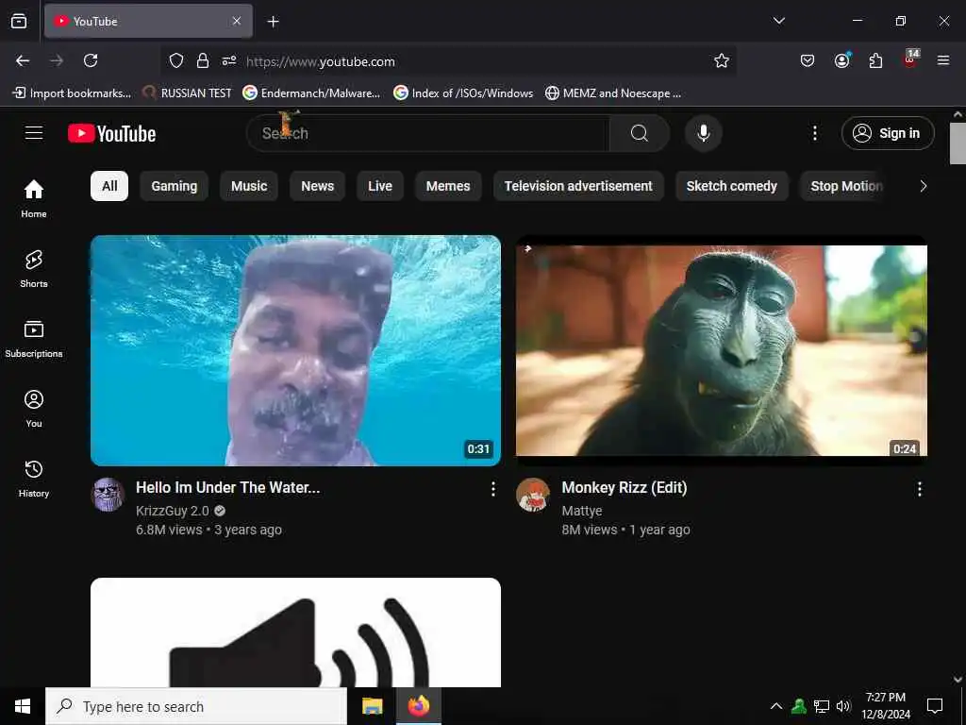Open Subscriptions in sidebar

[34, 339]
